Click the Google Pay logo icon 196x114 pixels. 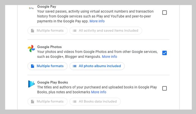[31, 8]
